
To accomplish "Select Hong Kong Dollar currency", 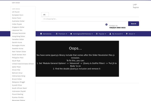I will point(18,36).
